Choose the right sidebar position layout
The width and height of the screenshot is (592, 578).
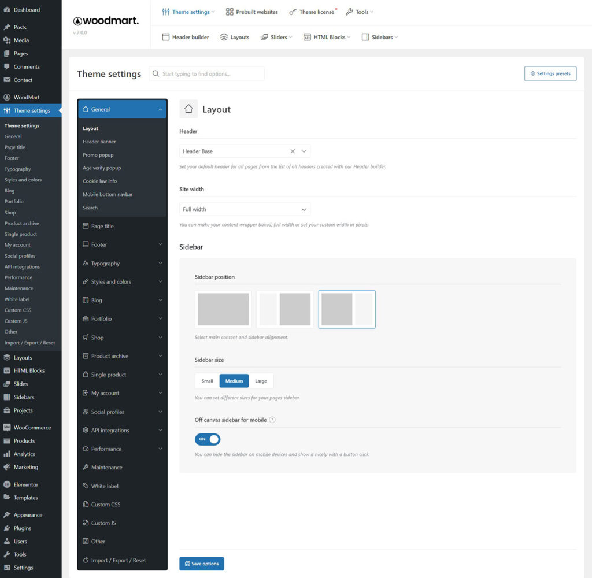coord(347,309)
